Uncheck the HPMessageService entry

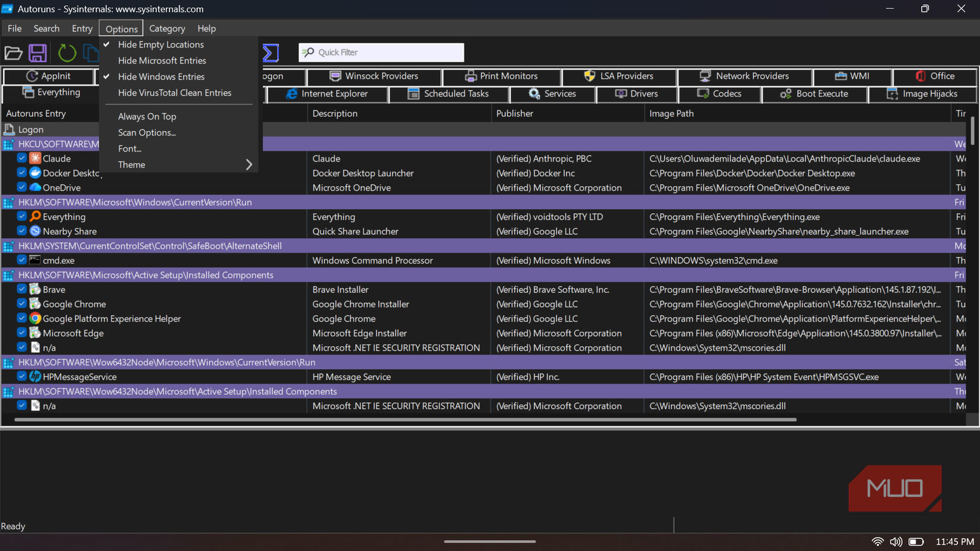pos(21,376)
